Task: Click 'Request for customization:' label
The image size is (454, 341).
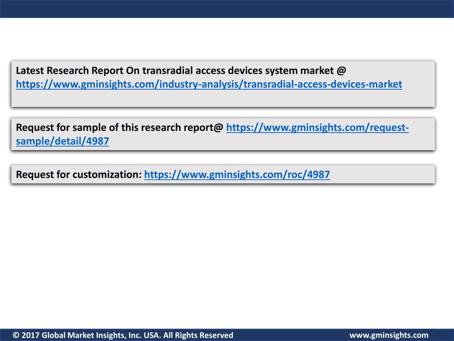Action: point(79,174)
